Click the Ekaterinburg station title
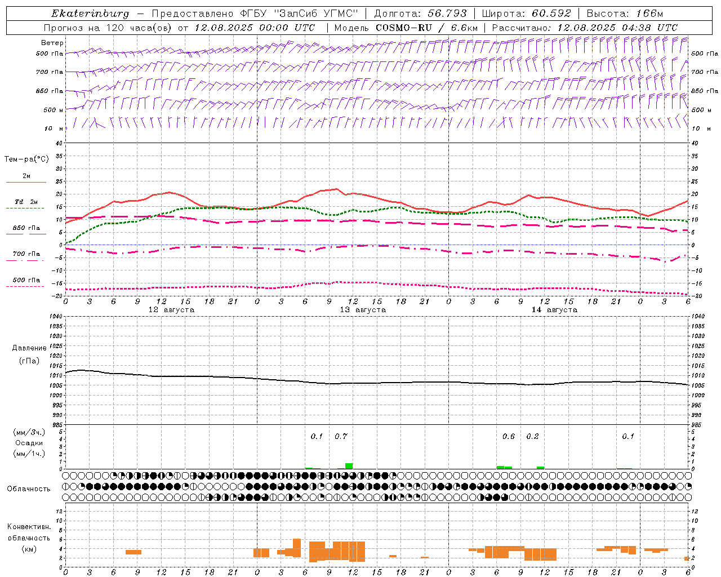 [90, 14]
